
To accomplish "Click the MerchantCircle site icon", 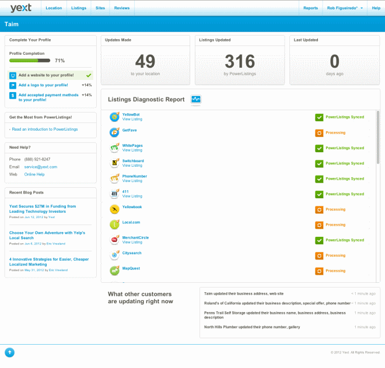I will (x=114, y=240).
